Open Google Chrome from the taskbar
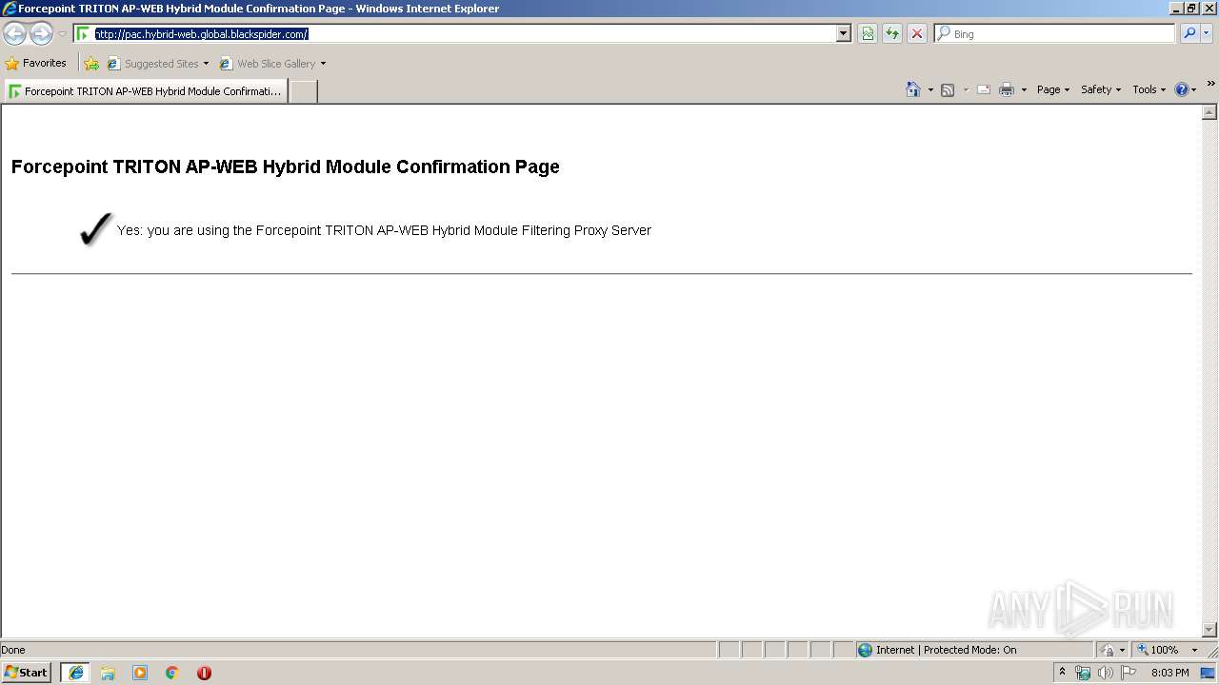Image resolution: width=1219 pixels, height=685 pixels. pos(172,673)
